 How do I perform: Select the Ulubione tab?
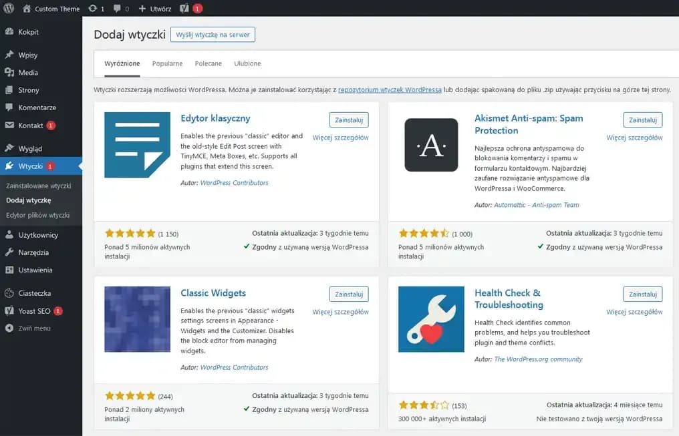(x=247, y=63)
